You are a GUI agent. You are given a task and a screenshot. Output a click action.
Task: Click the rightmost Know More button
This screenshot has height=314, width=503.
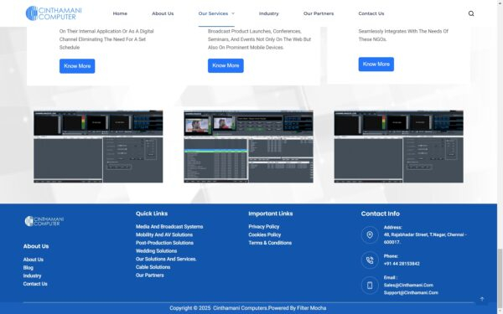point(376,64)
